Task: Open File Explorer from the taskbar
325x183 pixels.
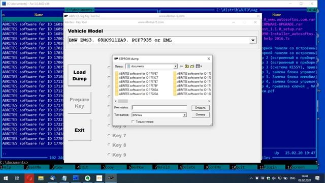Action: (41, 178)
